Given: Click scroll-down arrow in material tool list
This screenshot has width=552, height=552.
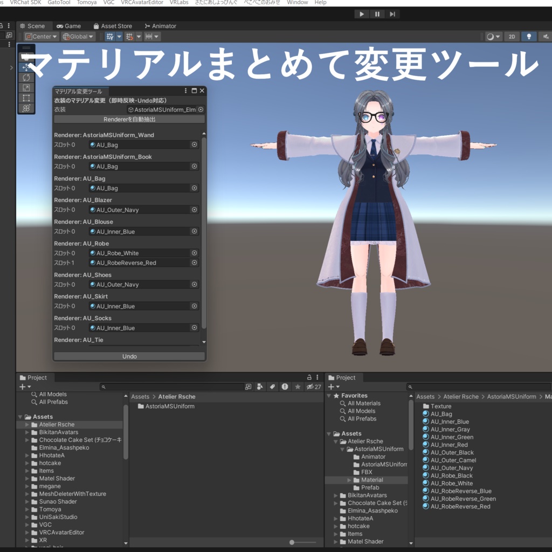Looking at the screenshot, I should pyautogui.click(x=204, y=342).
